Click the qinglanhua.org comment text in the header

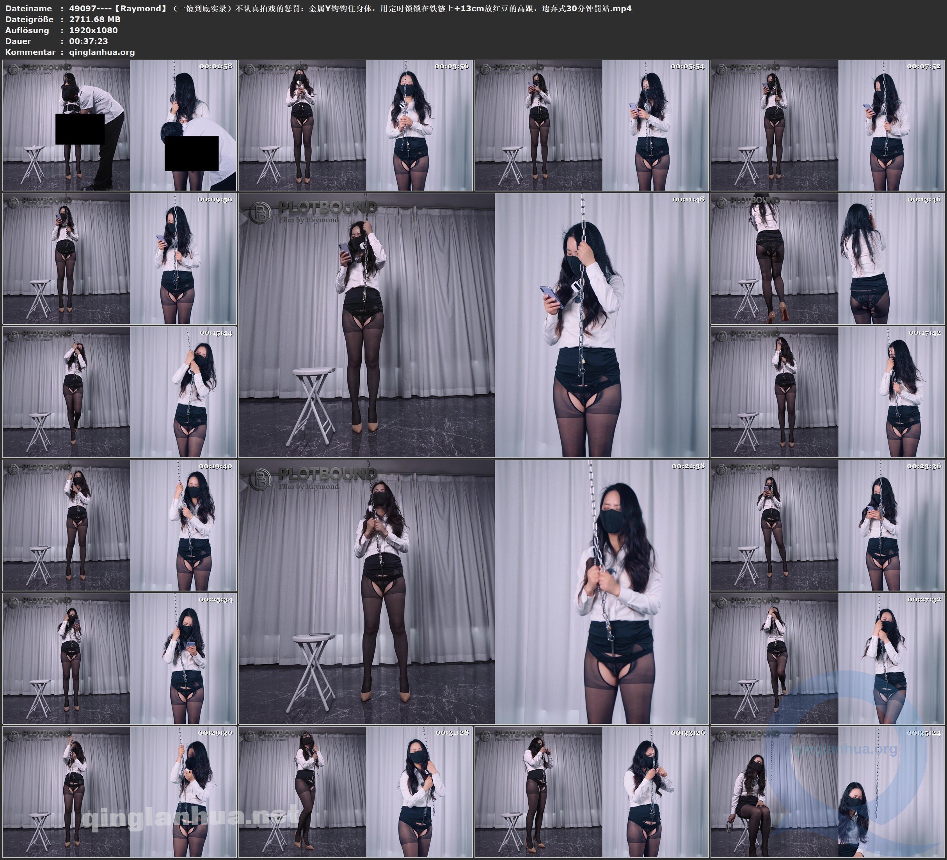pos(102,52)
